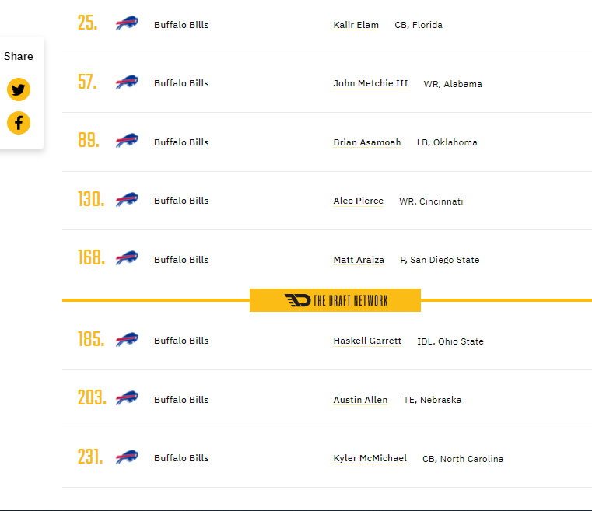Click The Draft Network banner logo
Image resolution: width=592 pixels, height=511 pixels.
click(x=335, y=300)
